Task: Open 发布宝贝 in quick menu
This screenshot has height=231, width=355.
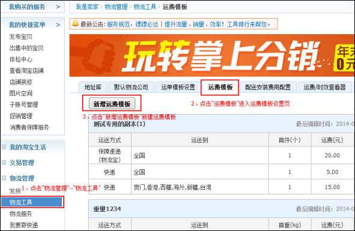Action: [x=20, y=37]
